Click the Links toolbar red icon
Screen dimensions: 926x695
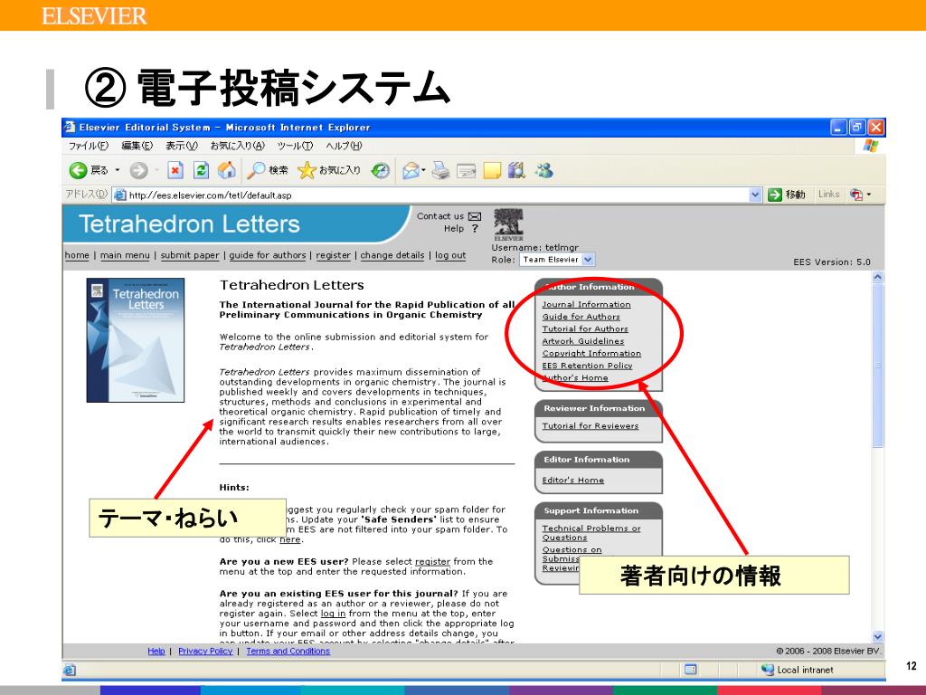(856, 195)
